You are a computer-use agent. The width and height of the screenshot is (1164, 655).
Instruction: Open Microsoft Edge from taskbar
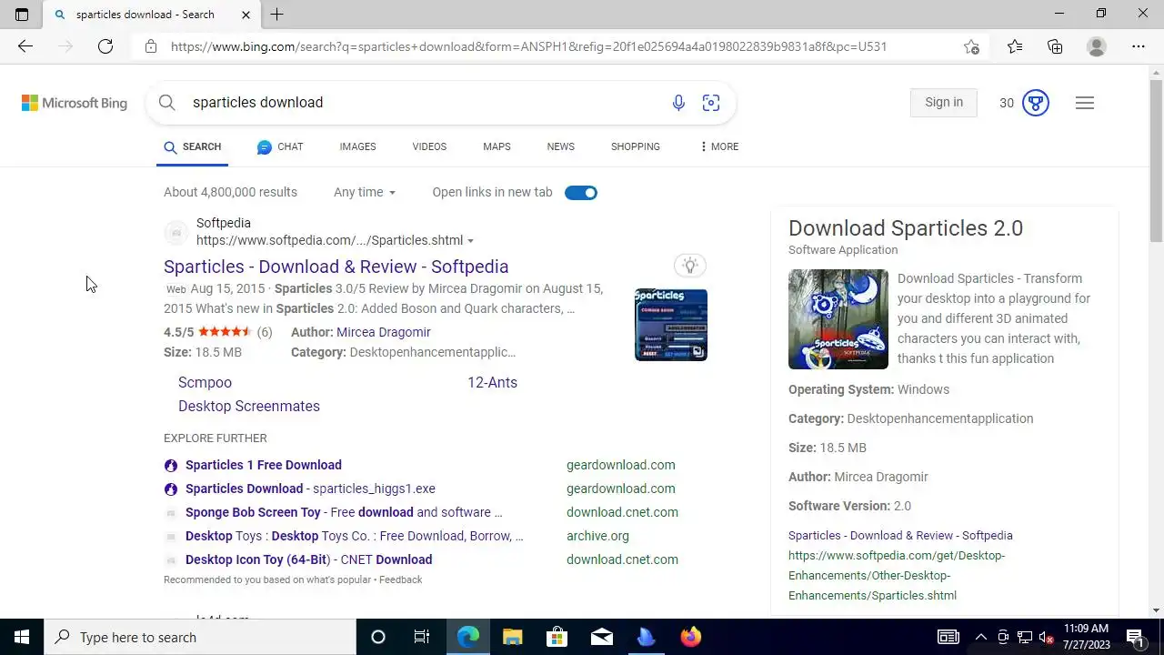(467, 637)
